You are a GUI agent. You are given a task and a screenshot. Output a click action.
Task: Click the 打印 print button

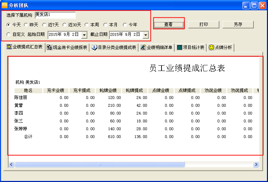[x=203, y=24]
